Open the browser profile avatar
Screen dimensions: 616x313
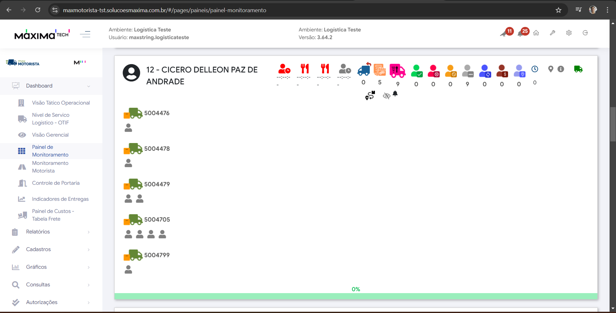[593, 10]
